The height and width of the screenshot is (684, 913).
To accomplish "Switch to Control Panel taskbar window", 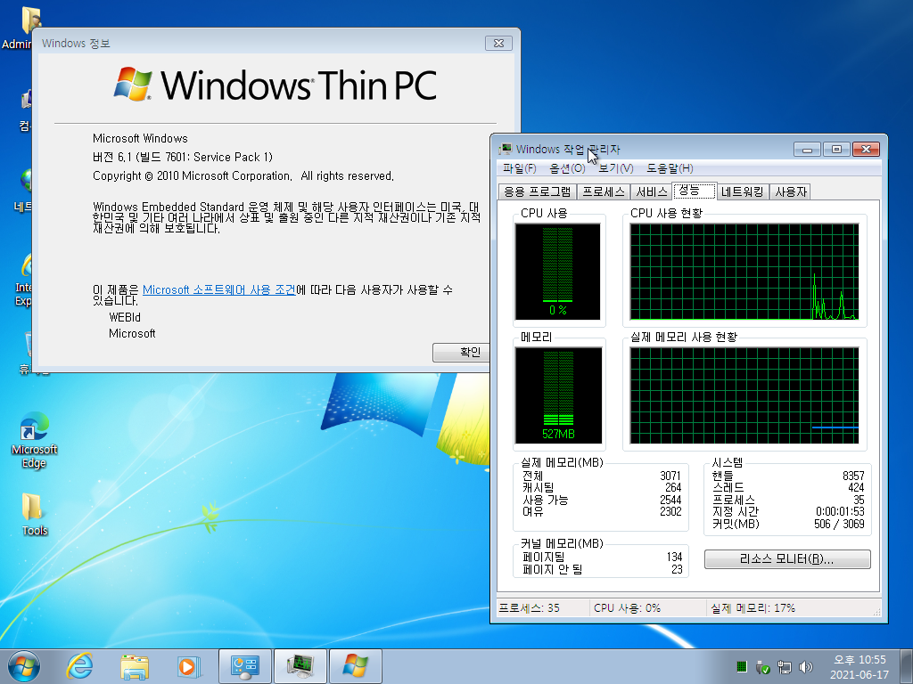I will [244, 666].
